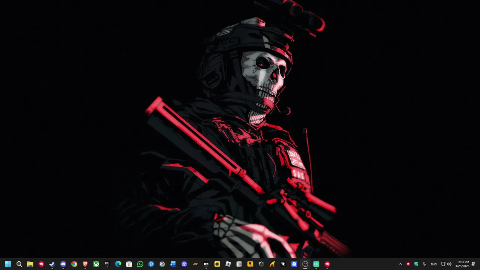Launch Brave browser from taskbar

(85, 264)
